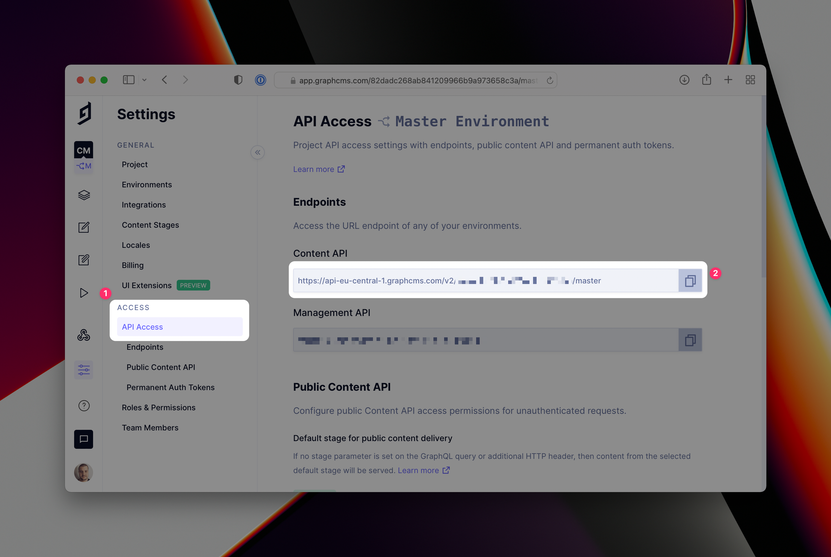This screenshot has width=831, height=557.
Task: Click the Safari address bar
Action: (416, 80)
